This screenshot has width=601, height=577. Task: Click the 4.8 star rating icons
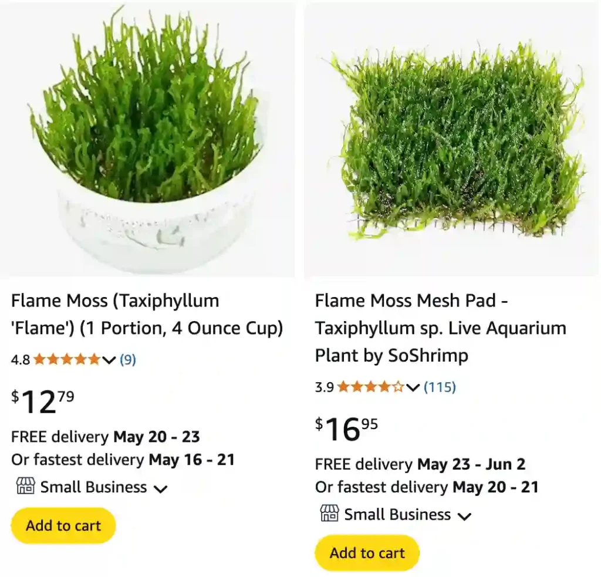pos(66,360)
